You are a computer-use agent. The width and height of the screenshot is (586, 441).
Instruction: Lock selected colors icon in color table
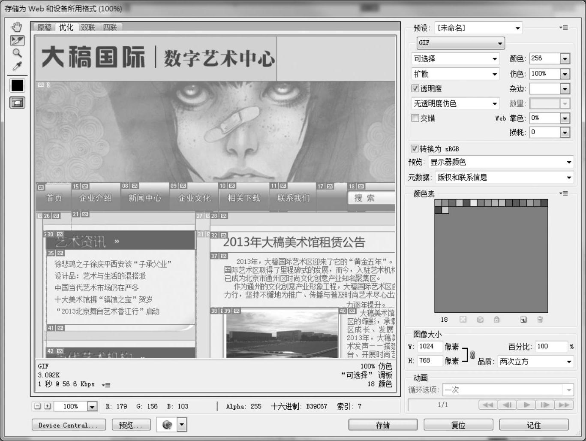(496, 320)
